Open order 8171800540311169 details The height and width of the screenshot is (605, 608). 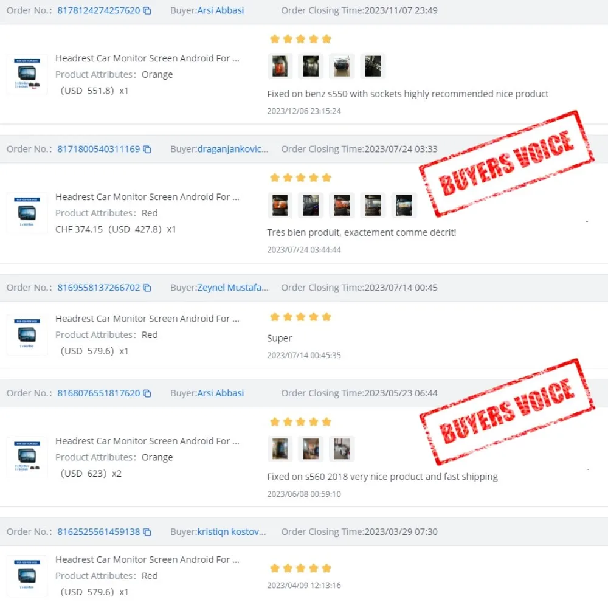point(98,149)
